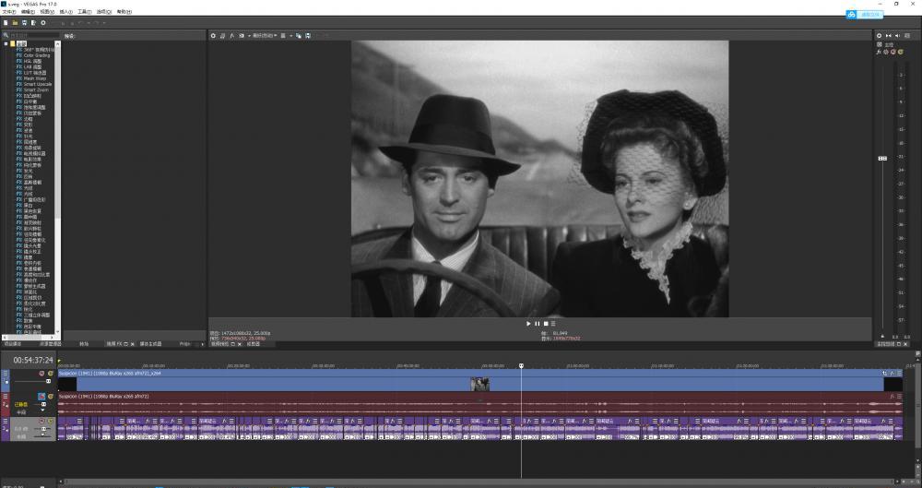Open dropdown arrow beside split screen icon
This screenshot has height=488, width=922.
tap(249, 36)
